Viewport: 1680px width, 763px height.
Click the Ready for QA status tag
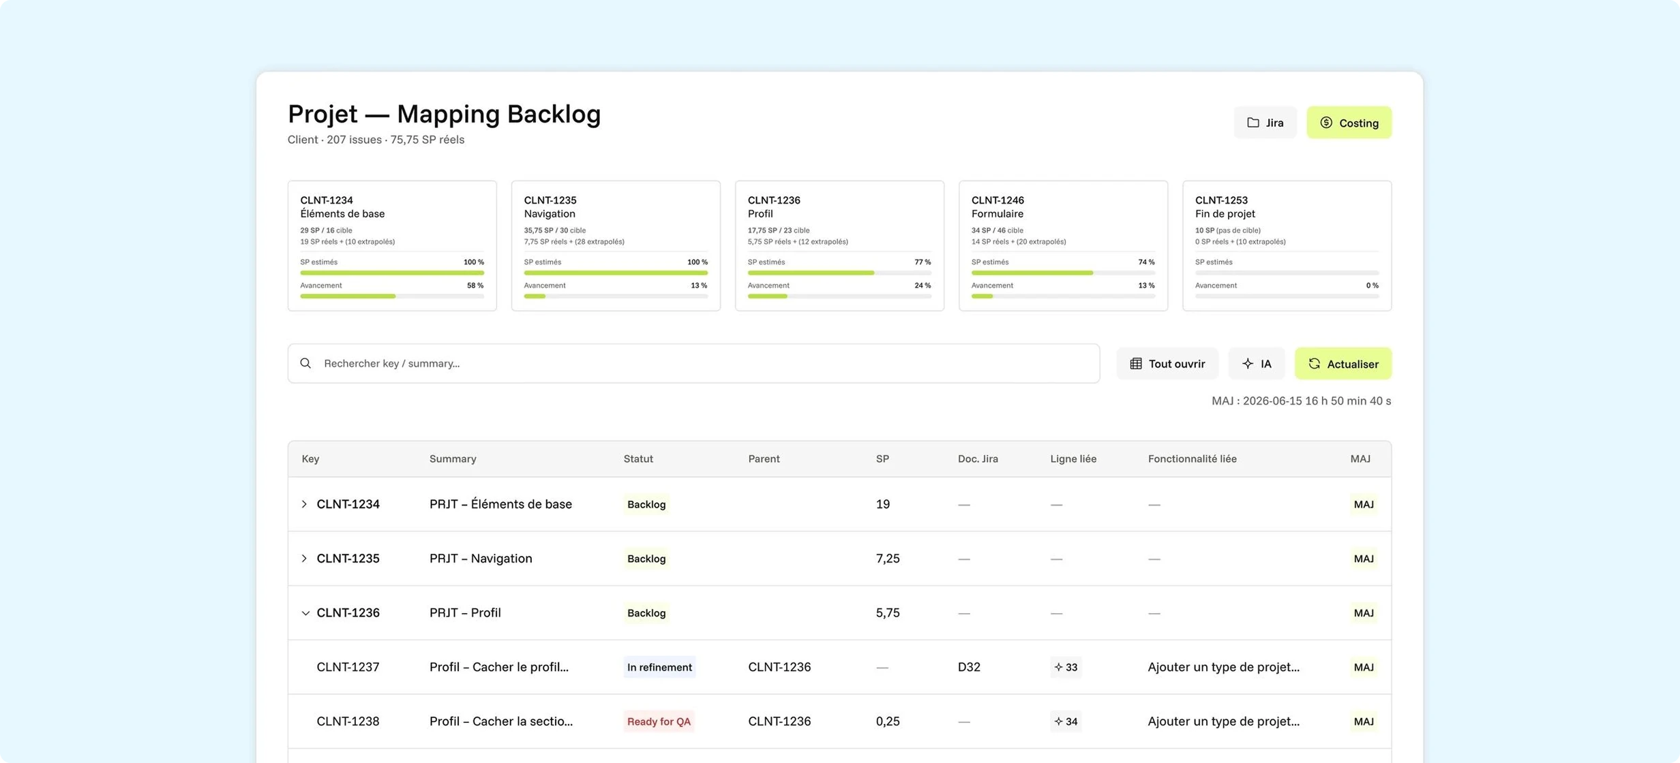point(659,721)
